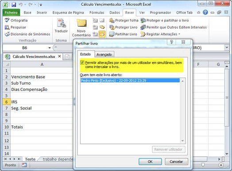This screenshot has width=232, height=171.
Task: Click zoom in plus button in status bar
Action: click(221, 165)
